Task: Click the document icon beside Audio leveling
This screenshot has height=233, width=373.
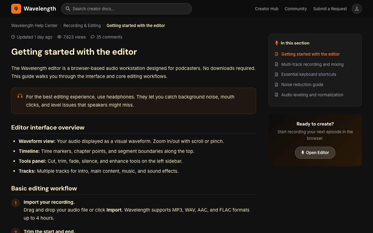Action: pos(277,95)
